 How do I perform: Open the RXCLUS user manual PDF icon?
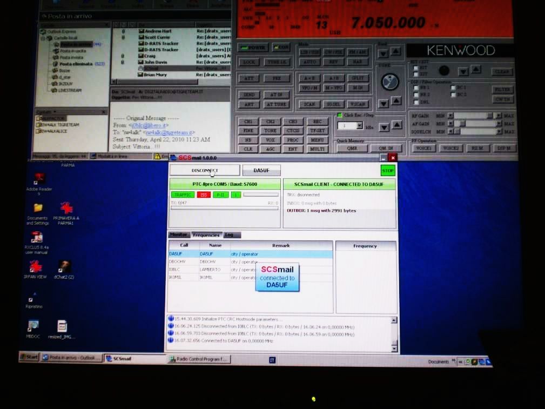click(x=37, y=238)
